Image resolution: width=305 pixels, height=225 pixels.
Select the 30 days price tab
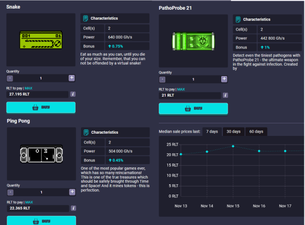[x=233, y=132]
